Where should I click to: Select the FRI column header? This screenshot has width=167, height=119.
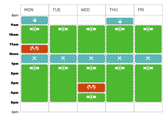[141, 10]
